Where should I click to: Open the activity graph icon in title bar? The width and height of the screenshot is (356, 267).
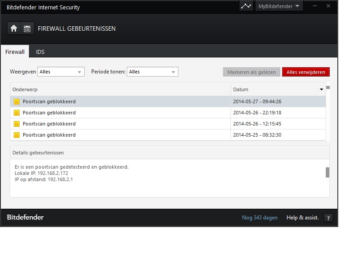(246, 6)
